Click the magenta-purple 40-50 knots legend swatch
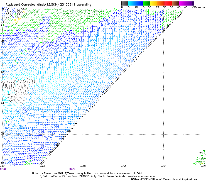The width and height of the screenshot is (206, 181). click(x=186, y=3)
